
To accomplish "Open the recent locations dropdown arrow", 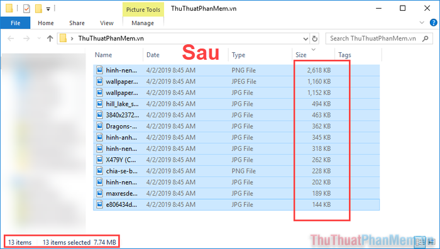I will 39,38.
